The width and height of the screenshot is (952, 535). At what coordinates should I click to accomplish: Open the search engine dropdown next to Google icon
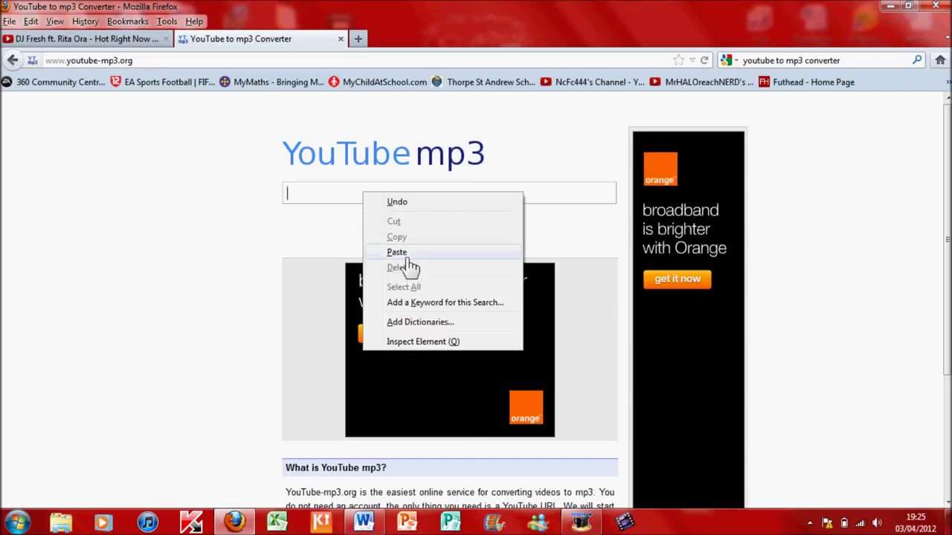[x=736, y=60]
